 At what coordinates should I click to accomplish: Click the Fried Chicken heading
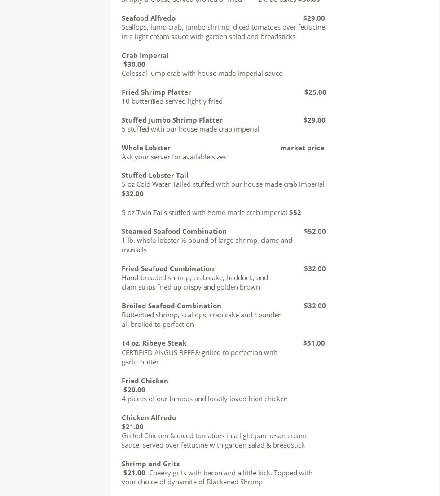tap(145, 381)
